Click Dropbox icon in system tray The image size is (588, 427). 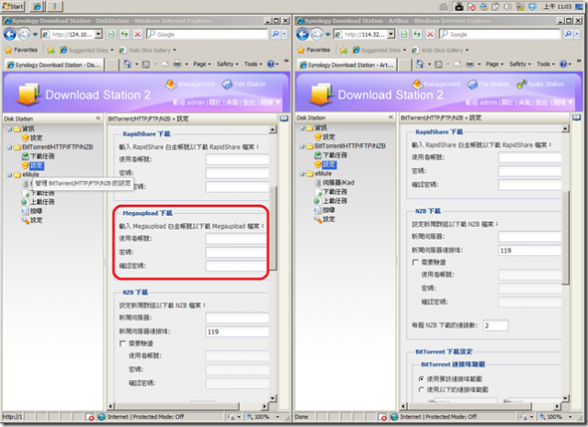(532, 6)
